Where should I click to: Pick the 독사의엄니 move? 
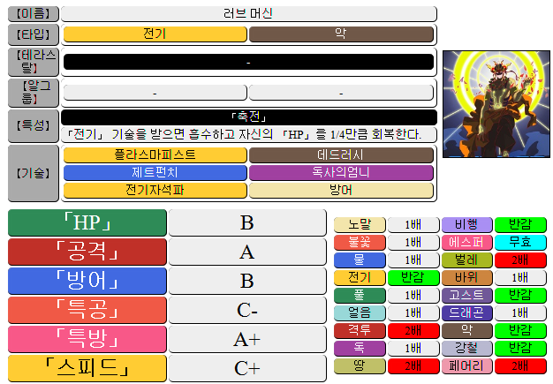click(x=341, y=172)
